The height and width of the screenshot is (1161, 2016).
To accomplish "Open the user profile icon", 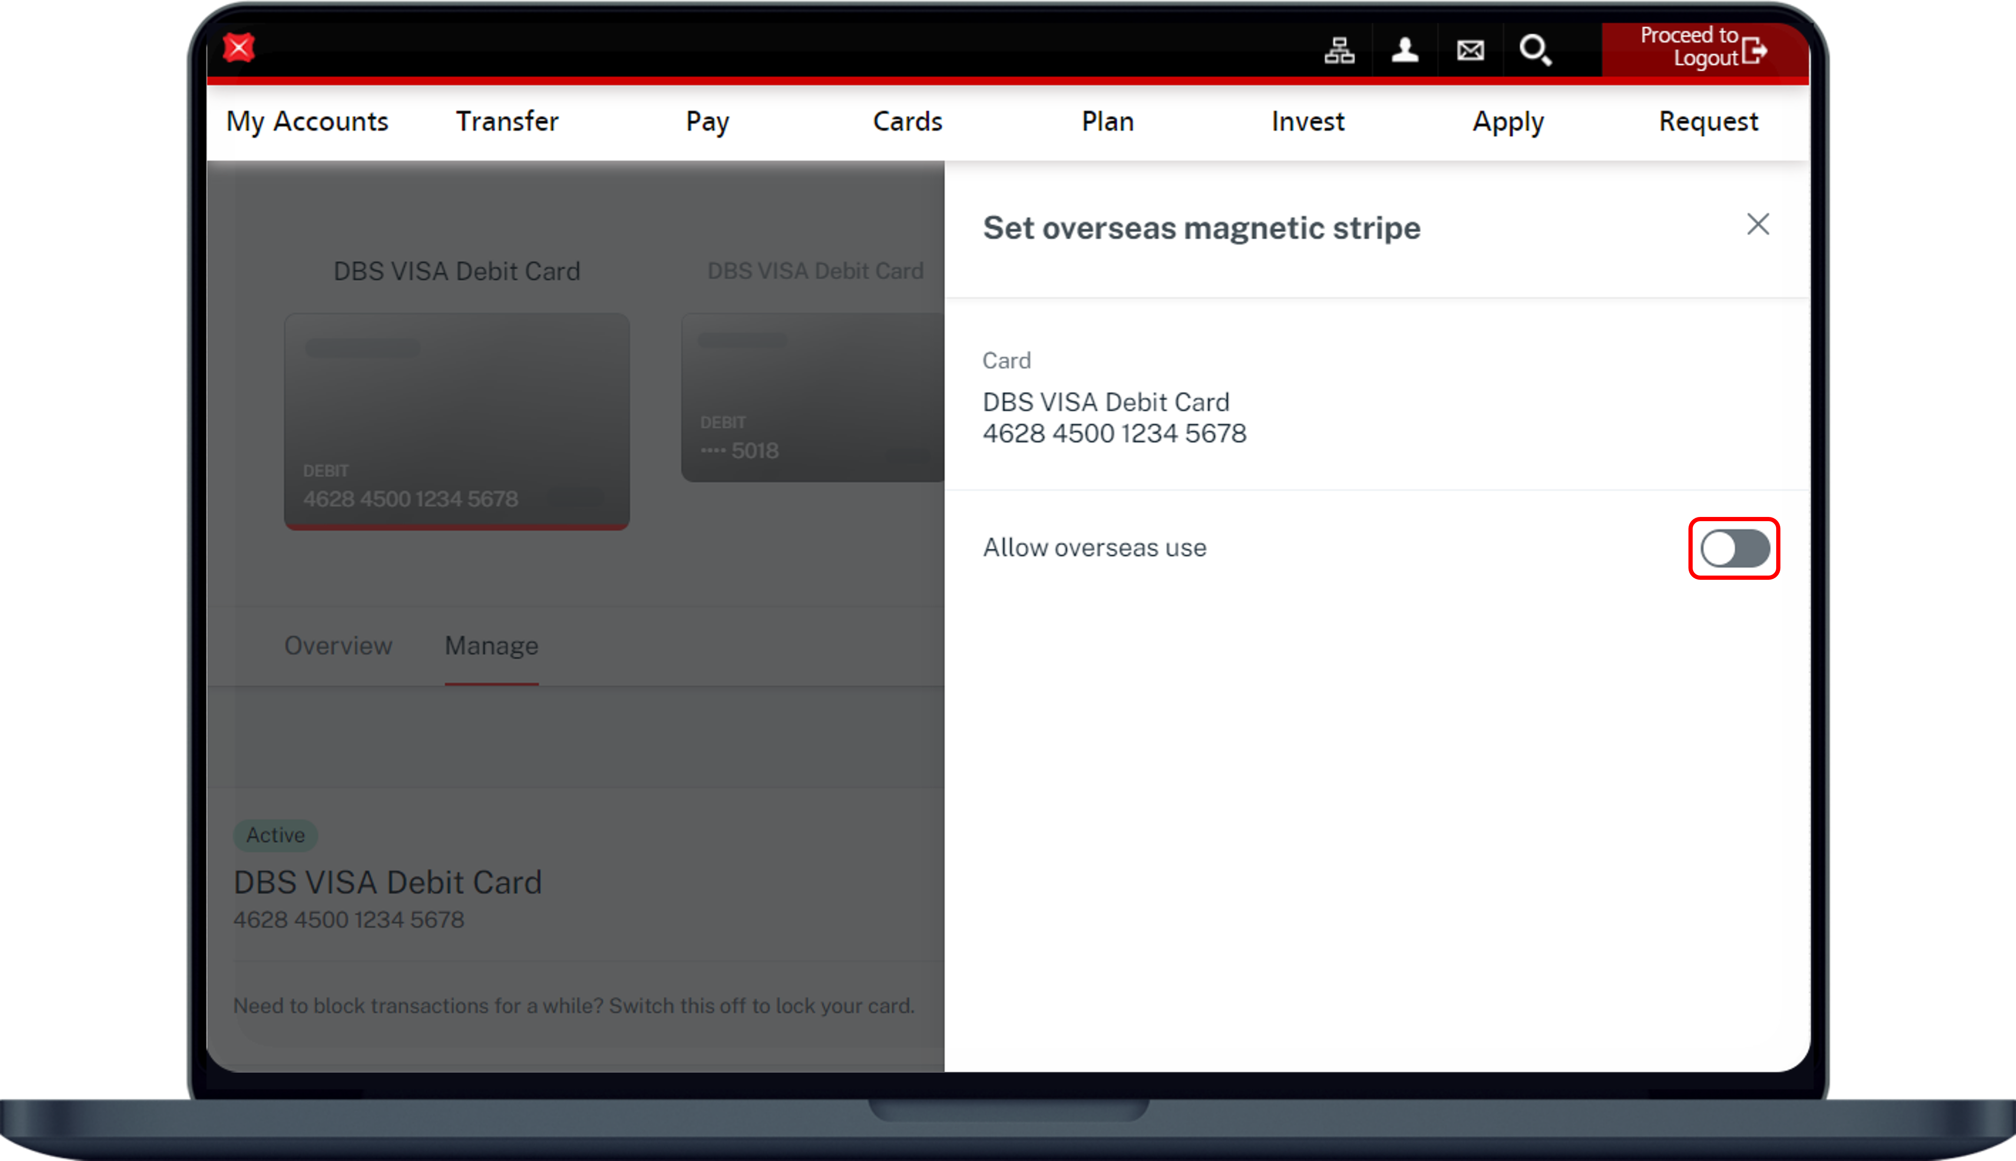I will click(x=1405, y=50).
